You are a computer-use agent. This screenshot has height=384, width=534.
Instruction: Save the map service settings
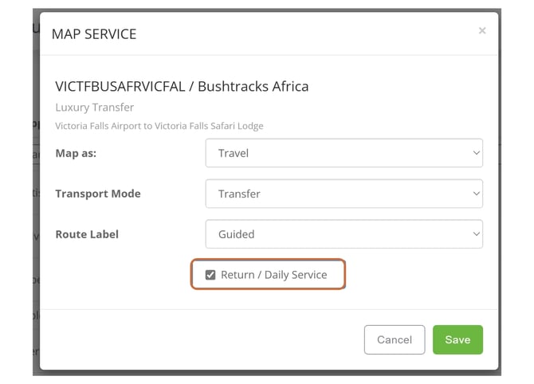457,339
